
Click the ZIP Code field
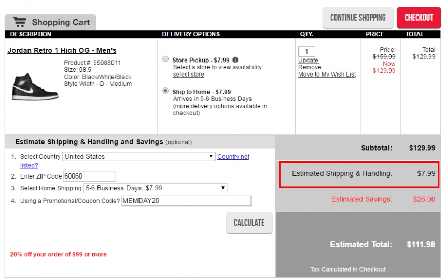90,176
